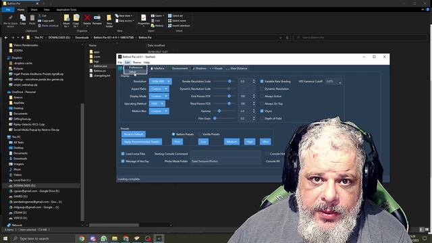Enable the Always Active checkbox
Viewport: 432px width, 243px height.
click(x=262, y=96)
